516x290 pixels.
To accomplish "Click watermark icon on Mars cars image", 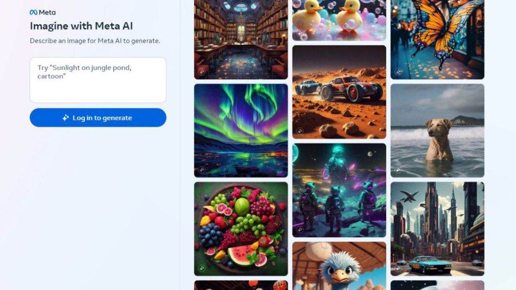I will (x=300, y=131).
